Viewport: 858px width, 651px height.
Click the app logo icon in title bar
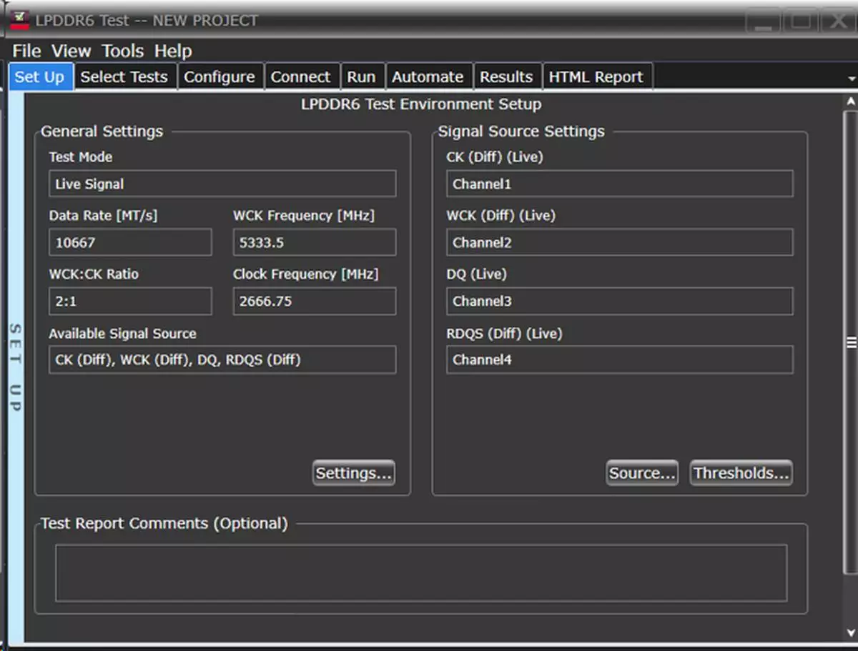[x=19, y=20]
